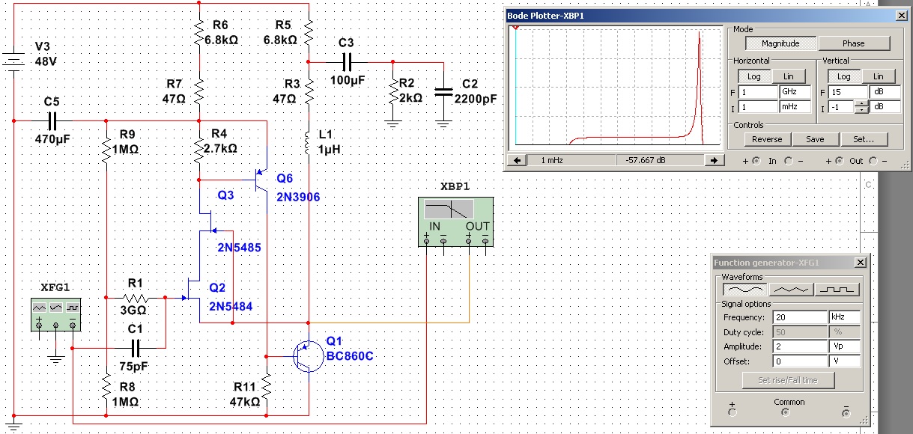The height and width of the screenshot is (434, 913).
Task: Click Bode plotter In plus terminal radio
Action: [x=755, y=161]
